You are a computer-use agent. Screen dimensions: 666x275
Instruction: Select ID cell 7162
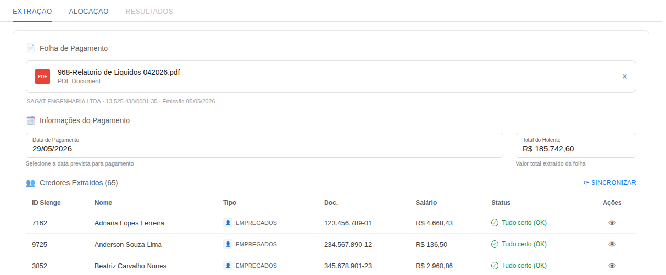point(39,223)
